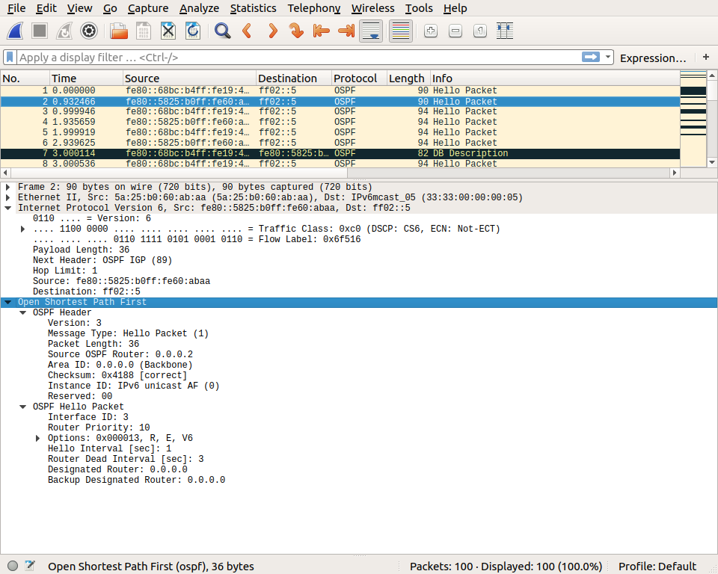The image size is (718, 574).
Task: Expand the Frame 2 tree row
Action: tap(7, 187)
